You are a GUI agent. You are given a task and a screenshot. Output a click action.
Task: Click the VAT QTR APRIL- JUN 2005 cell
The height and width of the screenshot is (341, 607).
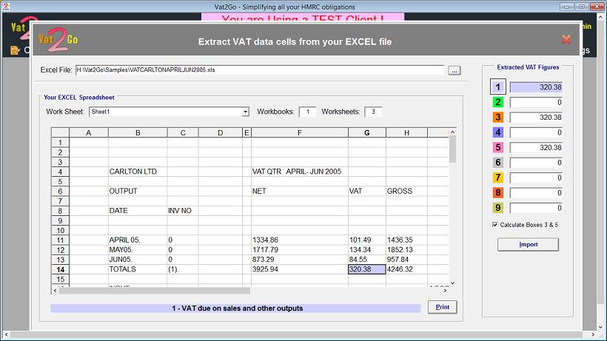(300, 172)
